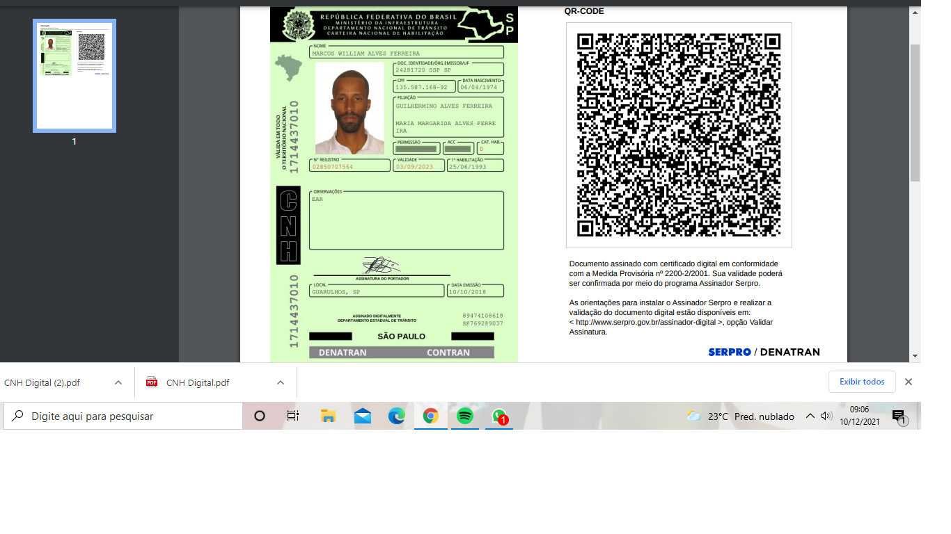Launch Microsoft Edge from the taskbar

[x=397, y=416]
